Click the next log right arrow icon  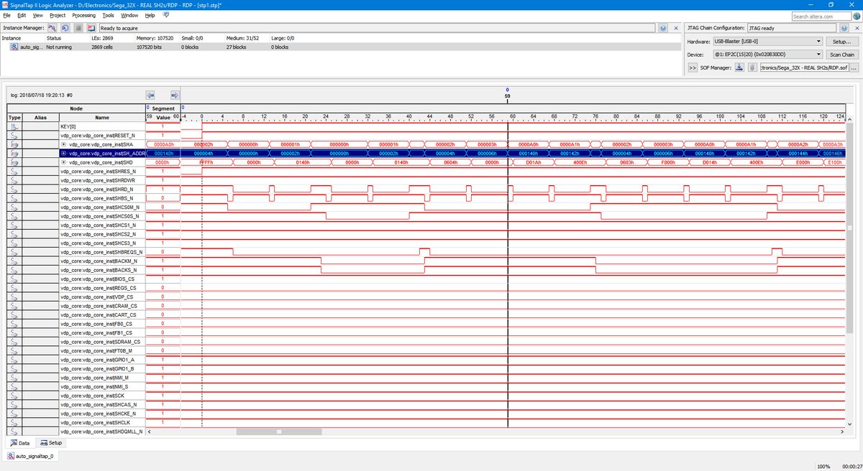pyautogui.click(x=175, y=95)
